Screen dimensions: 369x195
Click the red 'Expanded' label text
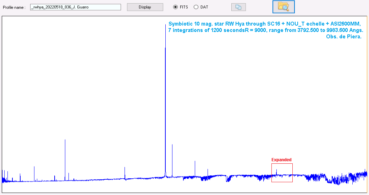tap(281, 160)
